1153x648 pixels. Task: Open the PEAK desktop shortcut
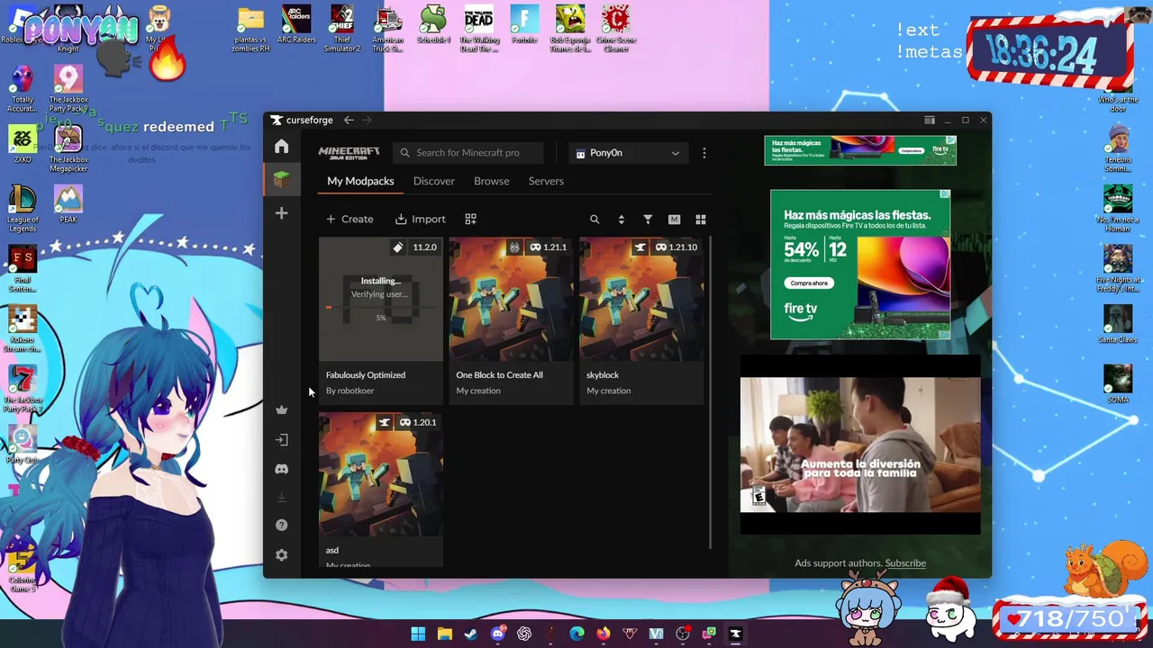coord(68,203)
